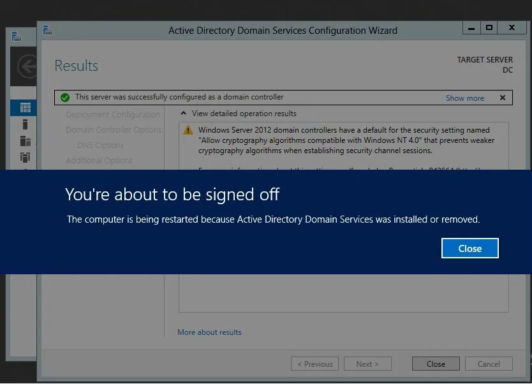Select Deployment Configuration step
Screen dimensions: 532x384
coord(113,114)
